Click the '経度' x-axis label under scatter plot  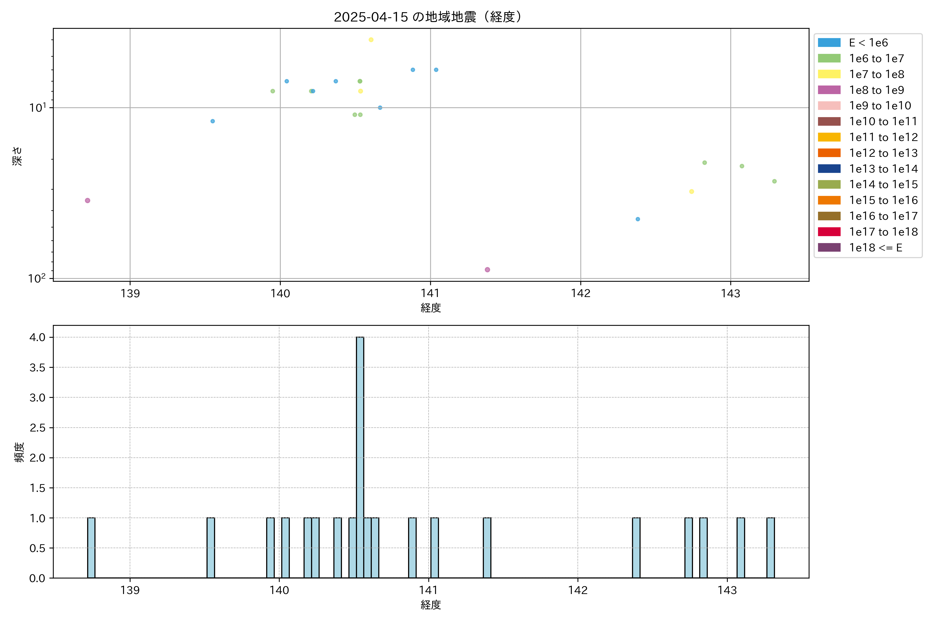[431, 308]
